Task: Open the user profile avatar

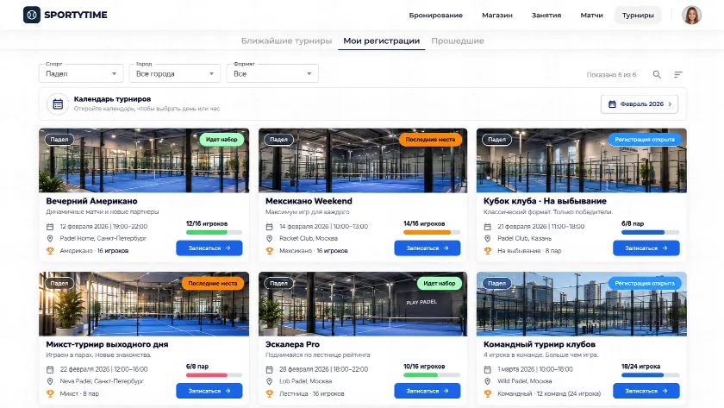Action: (x=691, y=15)
